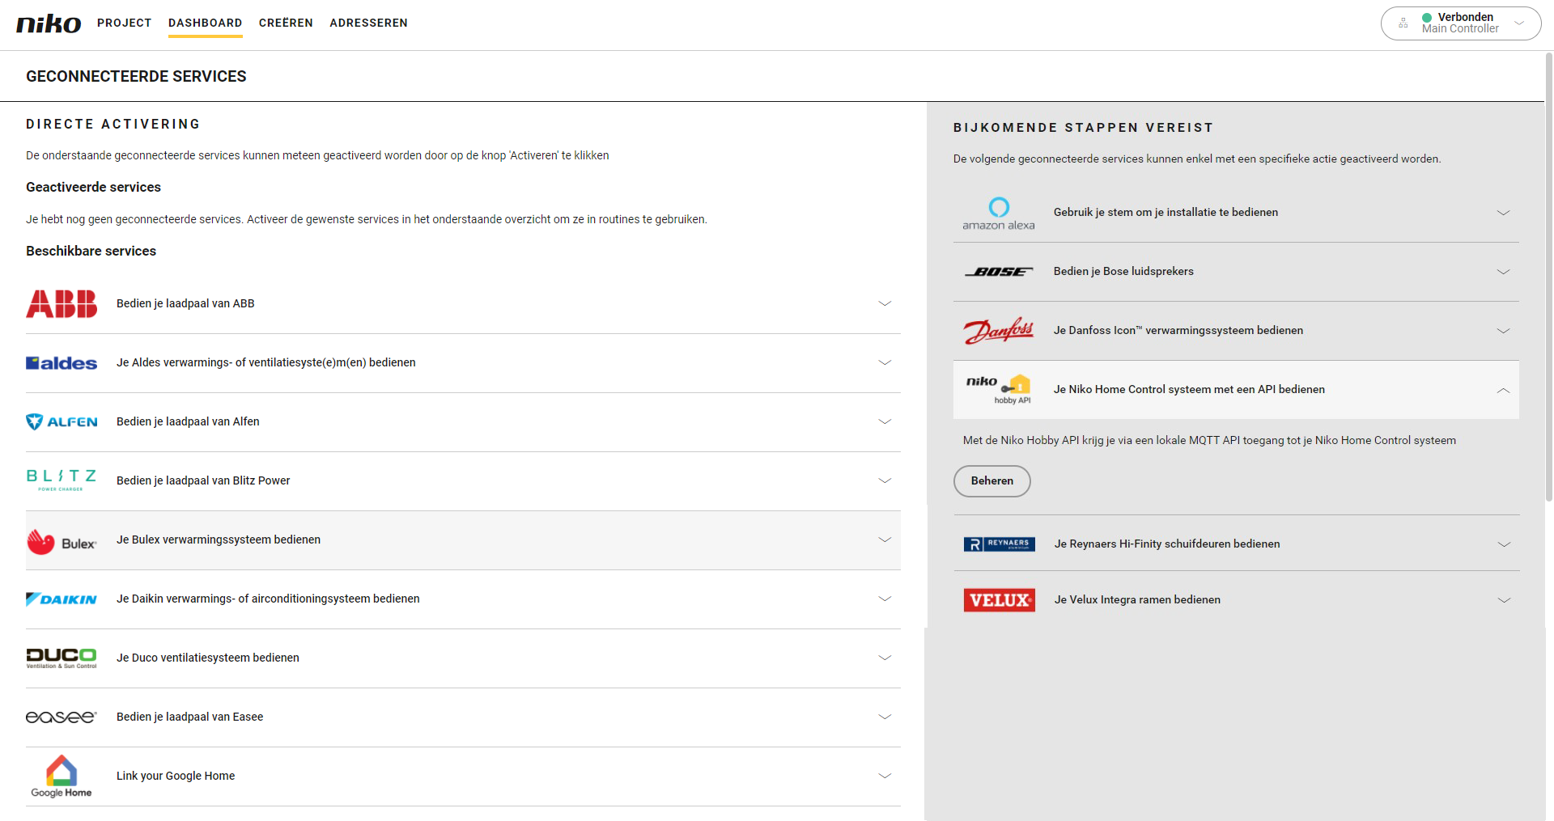Image resolution: width=1554 pixels, height=821 pixels.
Task: Expand the Easee laadpaal chevron
Action: point(885,717)
